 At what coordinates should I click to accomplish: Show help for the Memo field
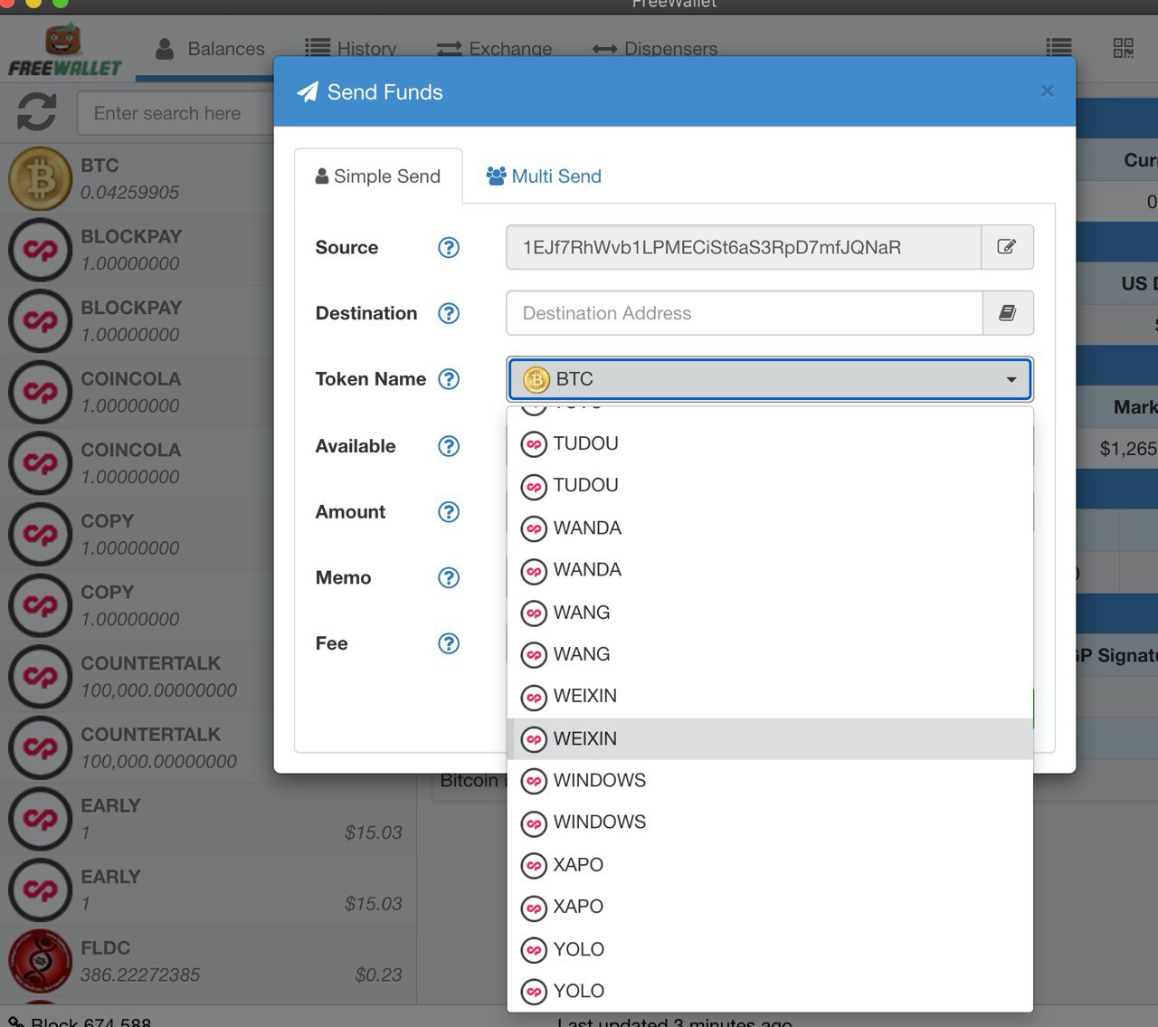coord(449,577)
